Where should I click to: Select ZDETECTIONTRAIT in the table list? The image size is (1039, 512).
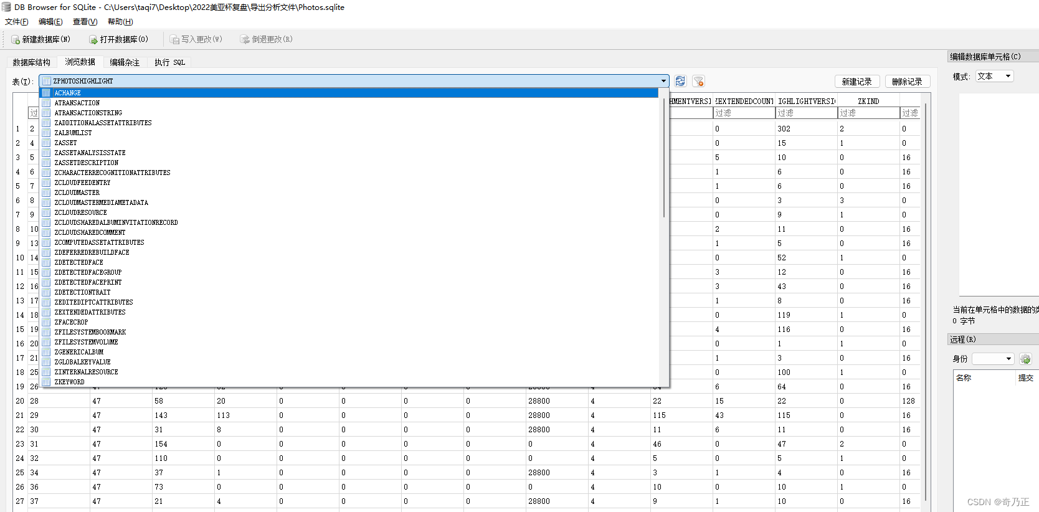click(x=349, y=292)
